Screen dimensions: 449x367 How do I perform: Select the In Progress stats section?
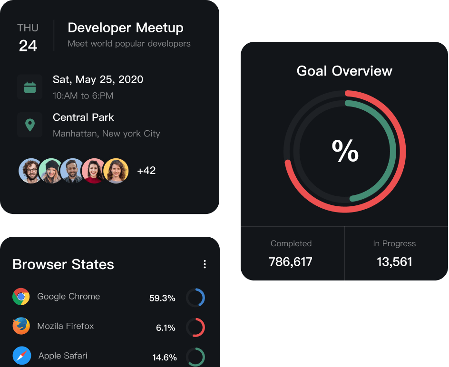394,253
